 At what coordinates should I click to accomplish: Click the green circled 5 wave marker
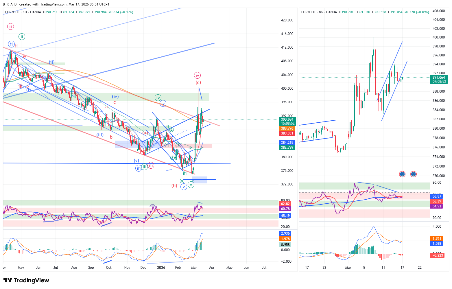(182, 181)
